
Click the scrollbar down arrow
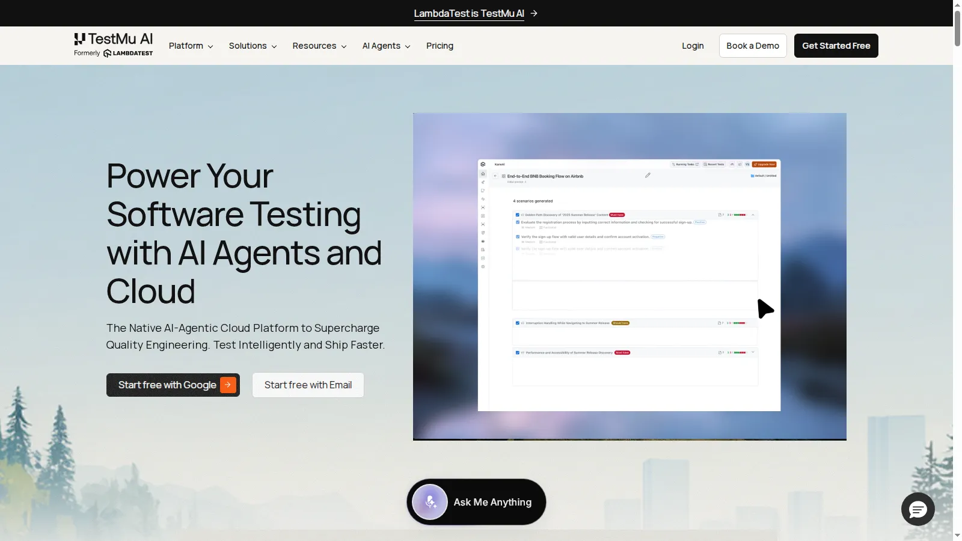(x=957, y=536)
